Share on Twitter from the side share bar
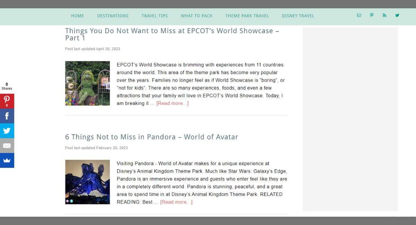This screenshot has height=225, width=416. point(7,131)
